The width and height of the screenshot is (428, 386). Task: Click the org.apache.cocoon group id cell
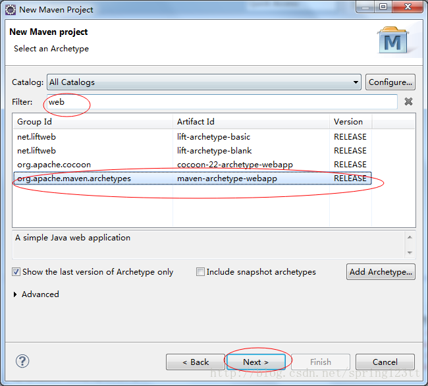coord(54,165)
